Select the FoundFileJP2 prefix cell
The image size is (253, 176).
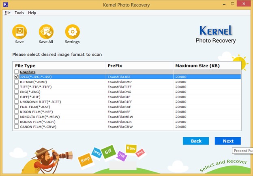(140, 77)
